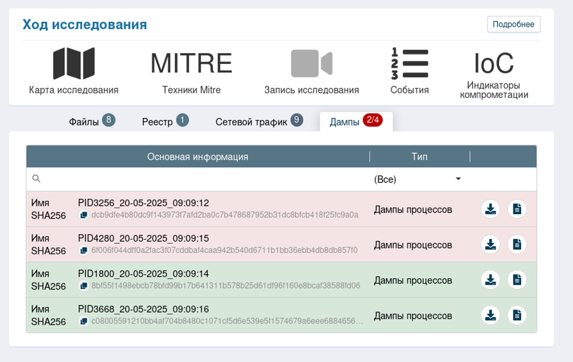Download the PID3668 process dump
This screenshot has height=362, width=573.
pos(490,315)
